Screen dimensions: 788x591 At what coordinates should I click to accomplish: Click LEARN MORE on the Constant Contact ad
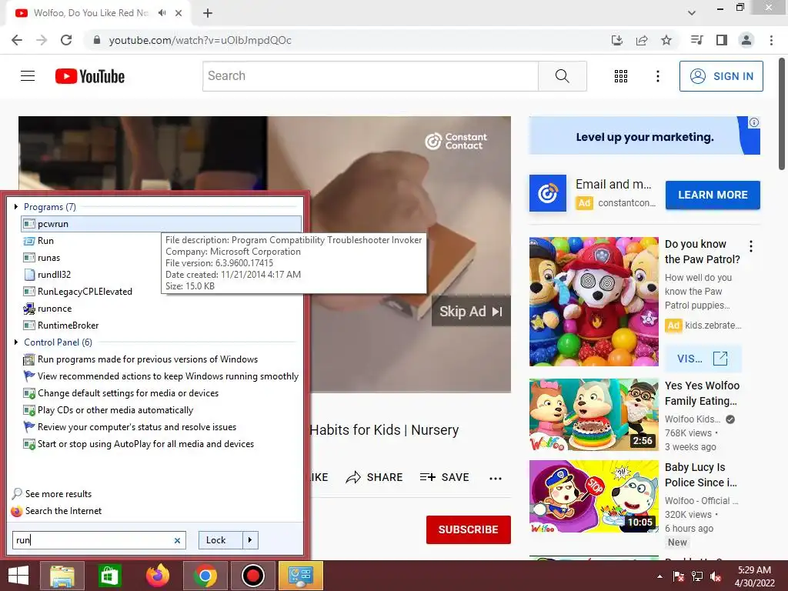coord(713,195)
